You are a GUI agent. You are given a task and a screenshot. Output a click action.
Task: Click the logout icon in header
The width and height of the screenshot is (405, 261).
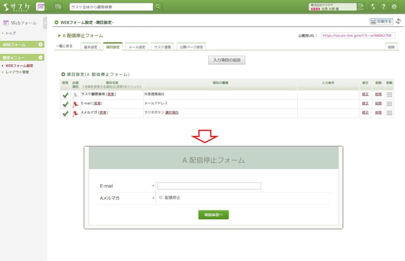click(361, 6)
